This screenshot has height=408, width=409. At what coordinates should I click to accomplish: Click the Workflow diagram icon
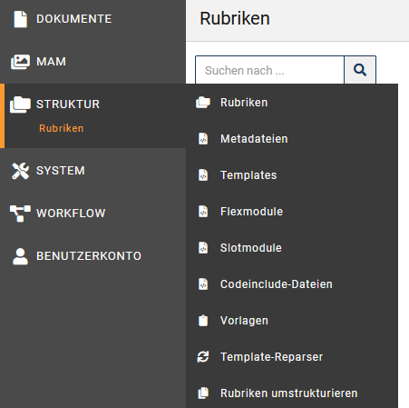point(20,214)
